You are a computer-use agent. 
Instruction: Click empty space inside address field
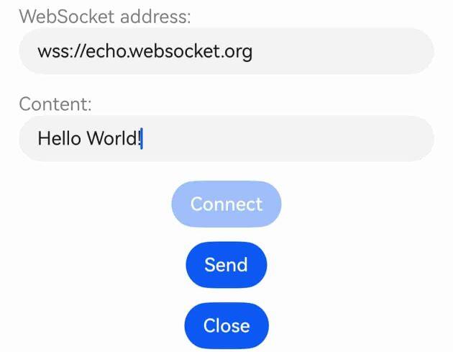[341, 51]
